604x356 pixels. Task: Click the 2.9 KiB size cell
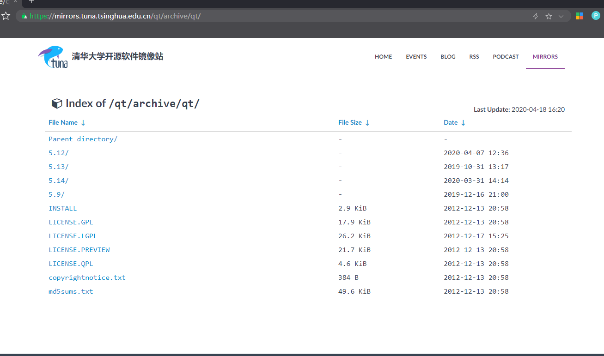[353, 208]
